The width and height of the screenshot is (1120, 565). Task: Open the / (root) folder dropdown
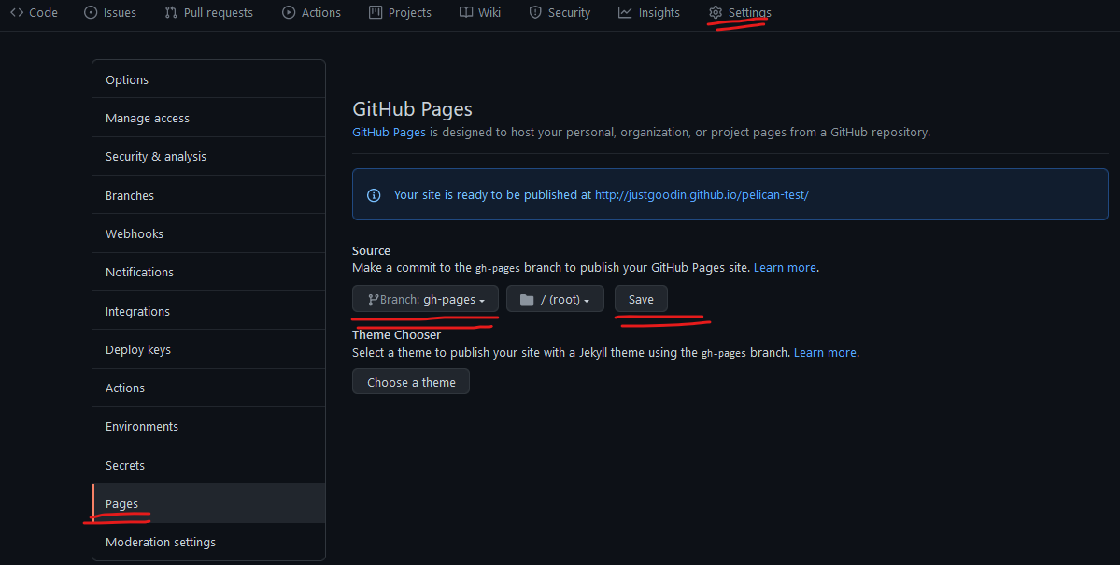[555, 298]
